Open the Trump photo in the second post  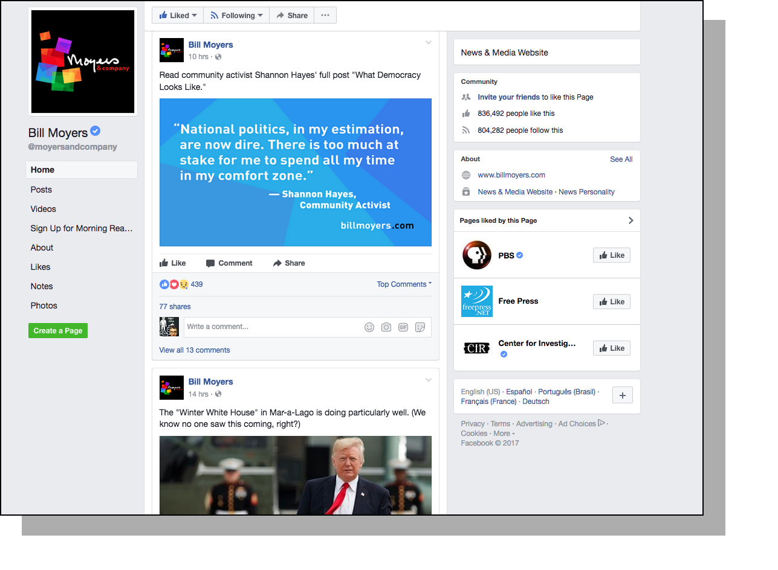pos(296,475)
